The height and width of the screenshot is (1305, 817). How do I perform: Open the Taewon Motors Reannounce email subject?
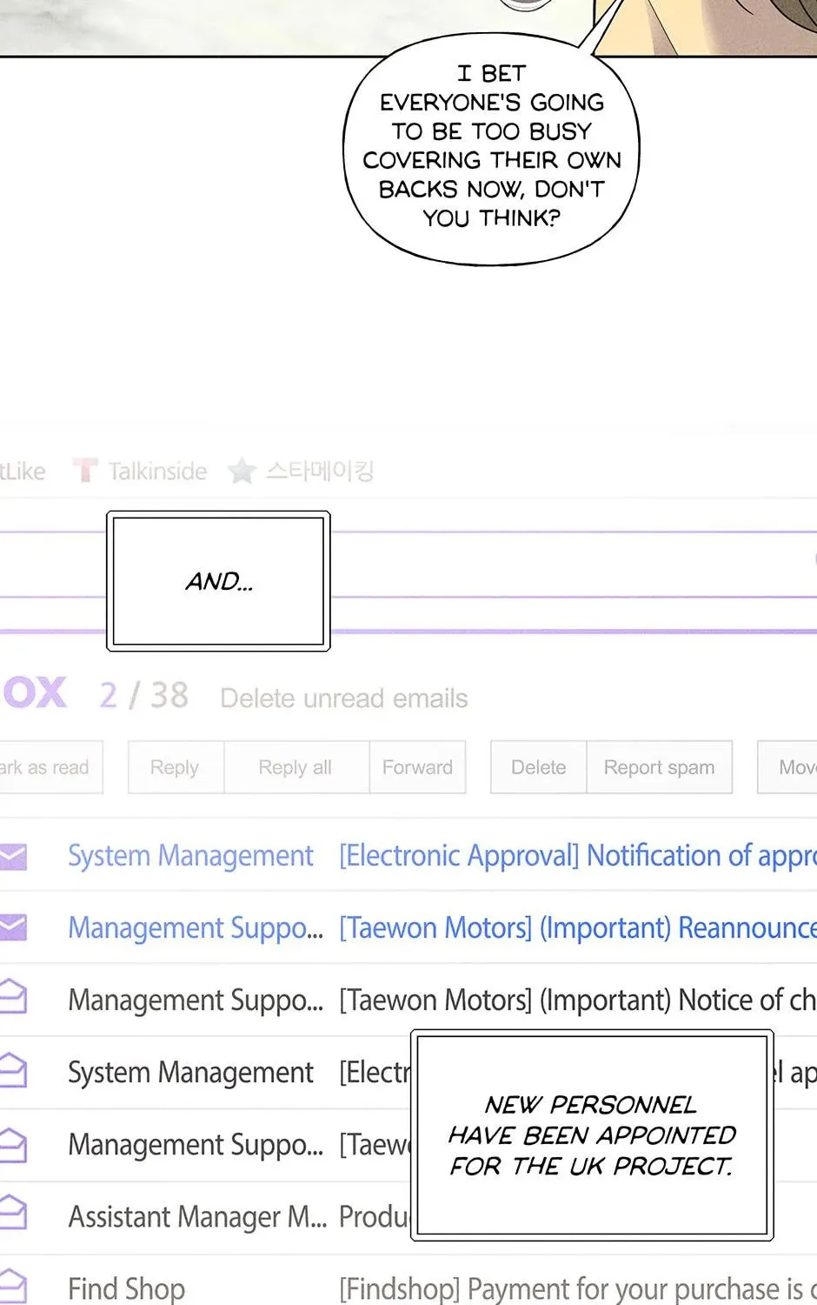[578, 928]
